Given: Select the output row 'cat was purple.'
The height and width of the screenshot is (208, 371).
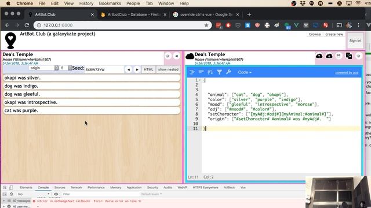Looking at the screenshot, I should point(92,110).
